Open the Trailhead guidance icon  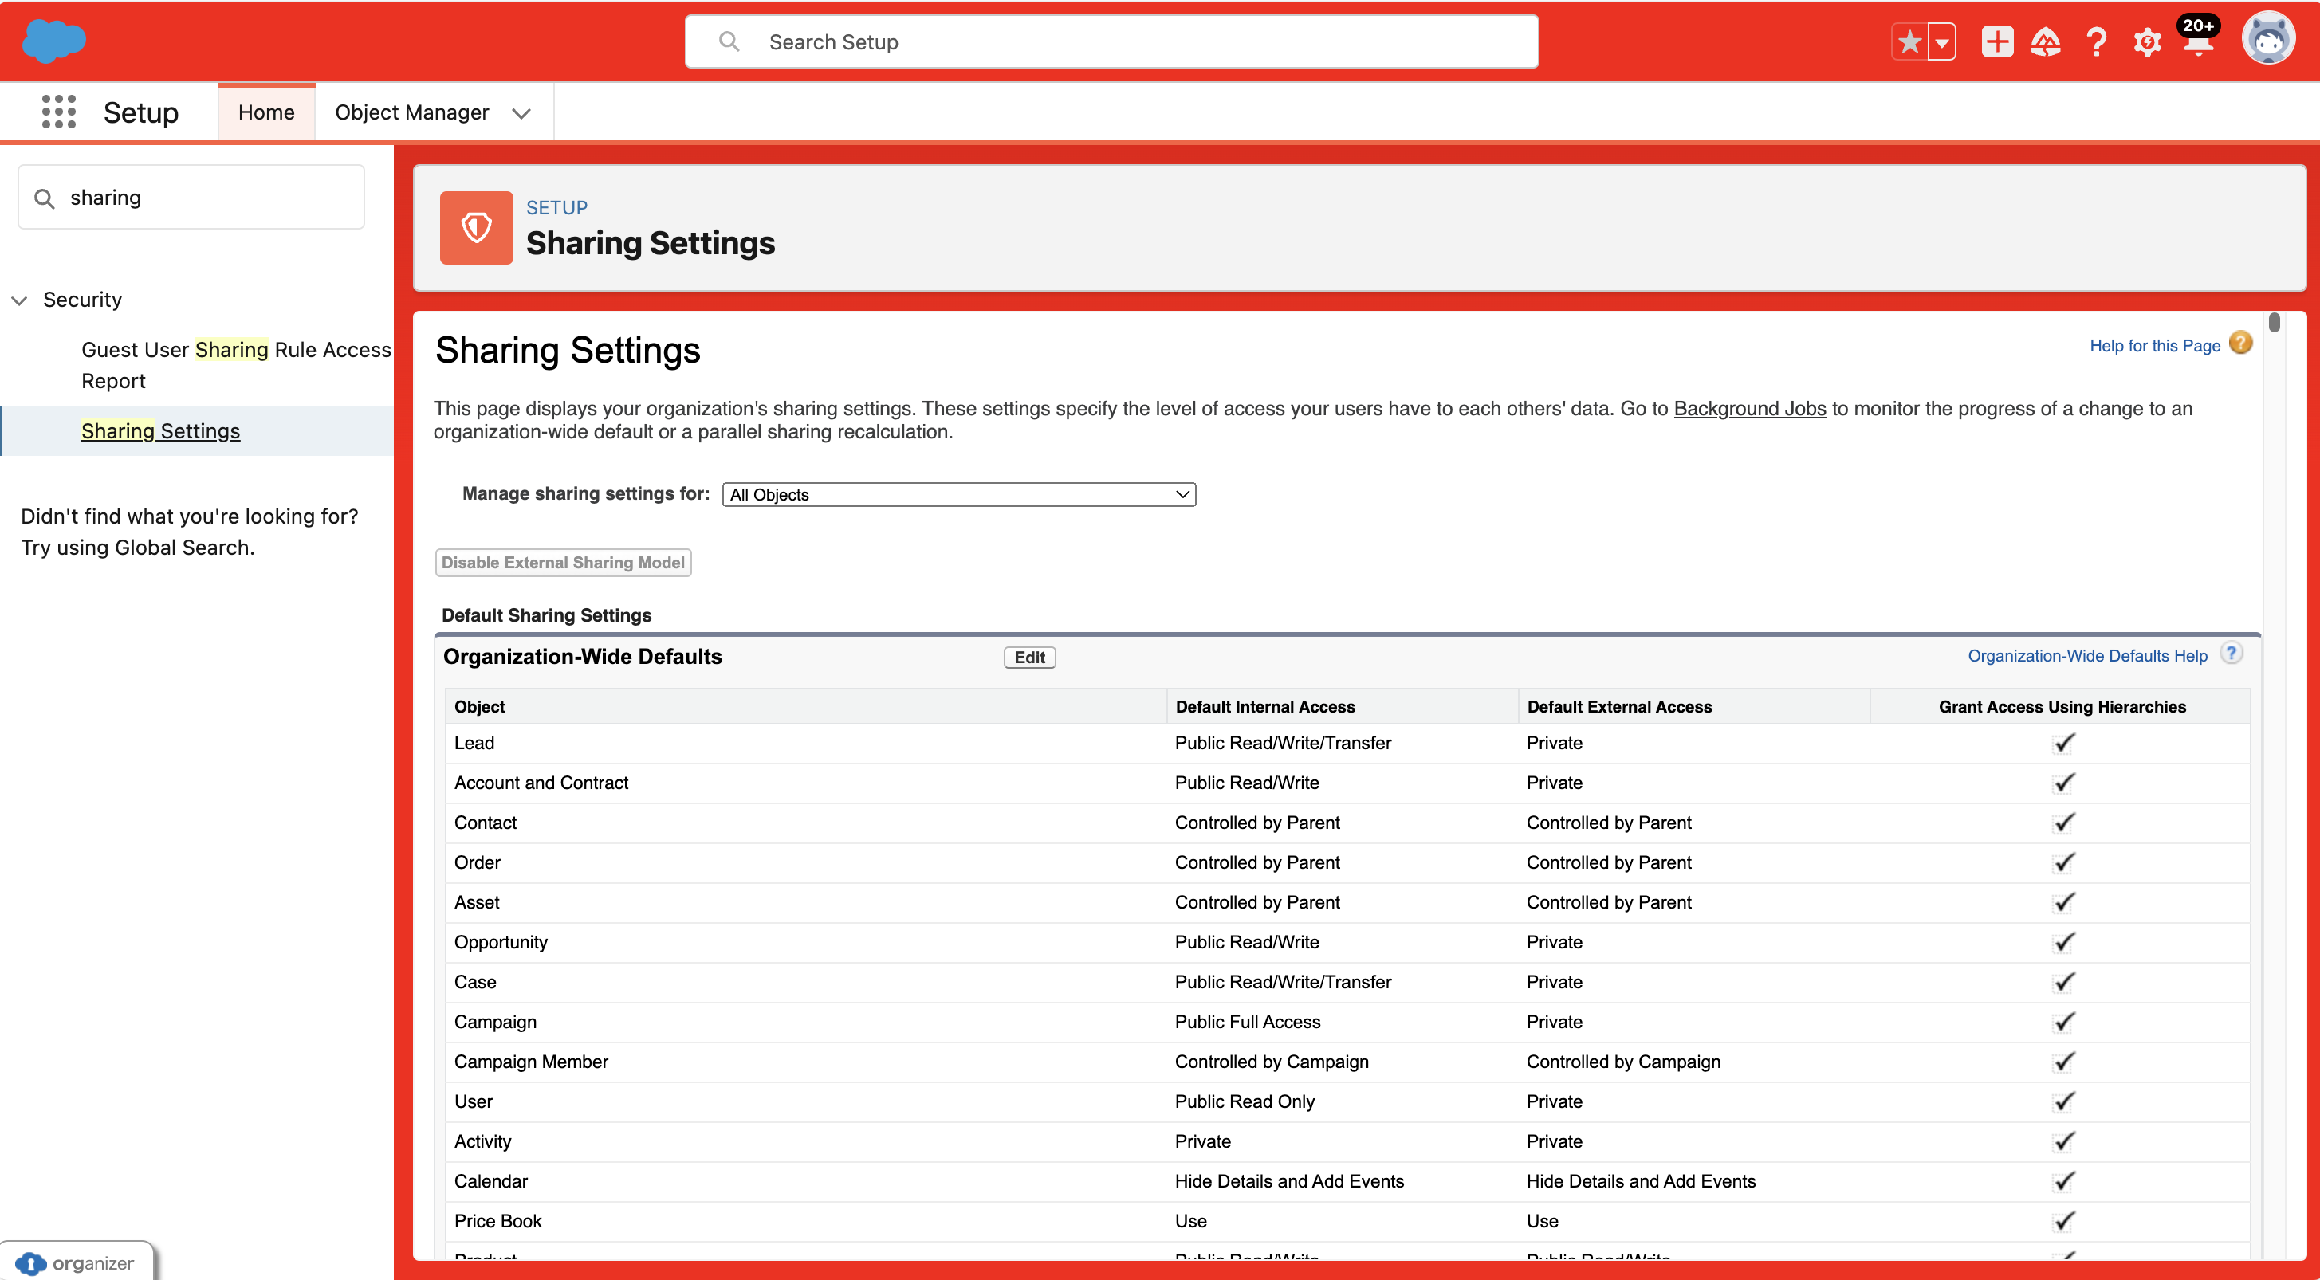pyautogui.click(x=2045, y=42)
